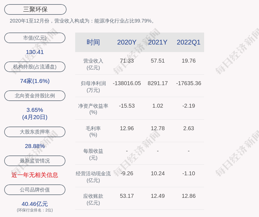The height and width of the screenshot is (217, 259).
Task: Click the -138016.05 net profit cell
Action: click(x=127, y=83)
